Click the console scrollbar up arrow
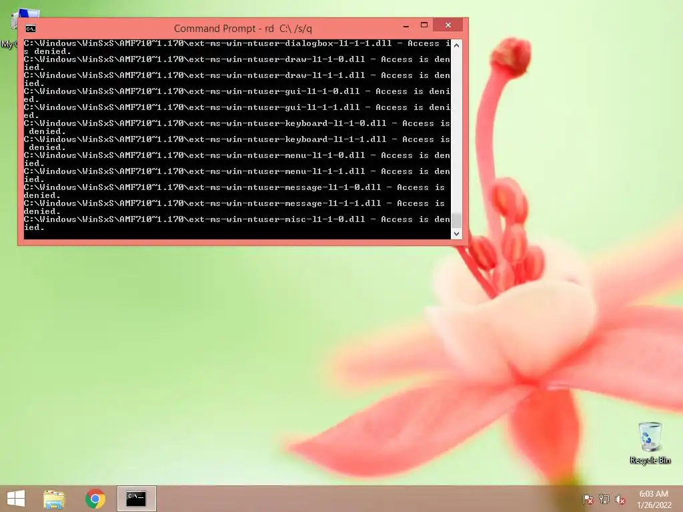The image size is (683, 512). (456, 45)
